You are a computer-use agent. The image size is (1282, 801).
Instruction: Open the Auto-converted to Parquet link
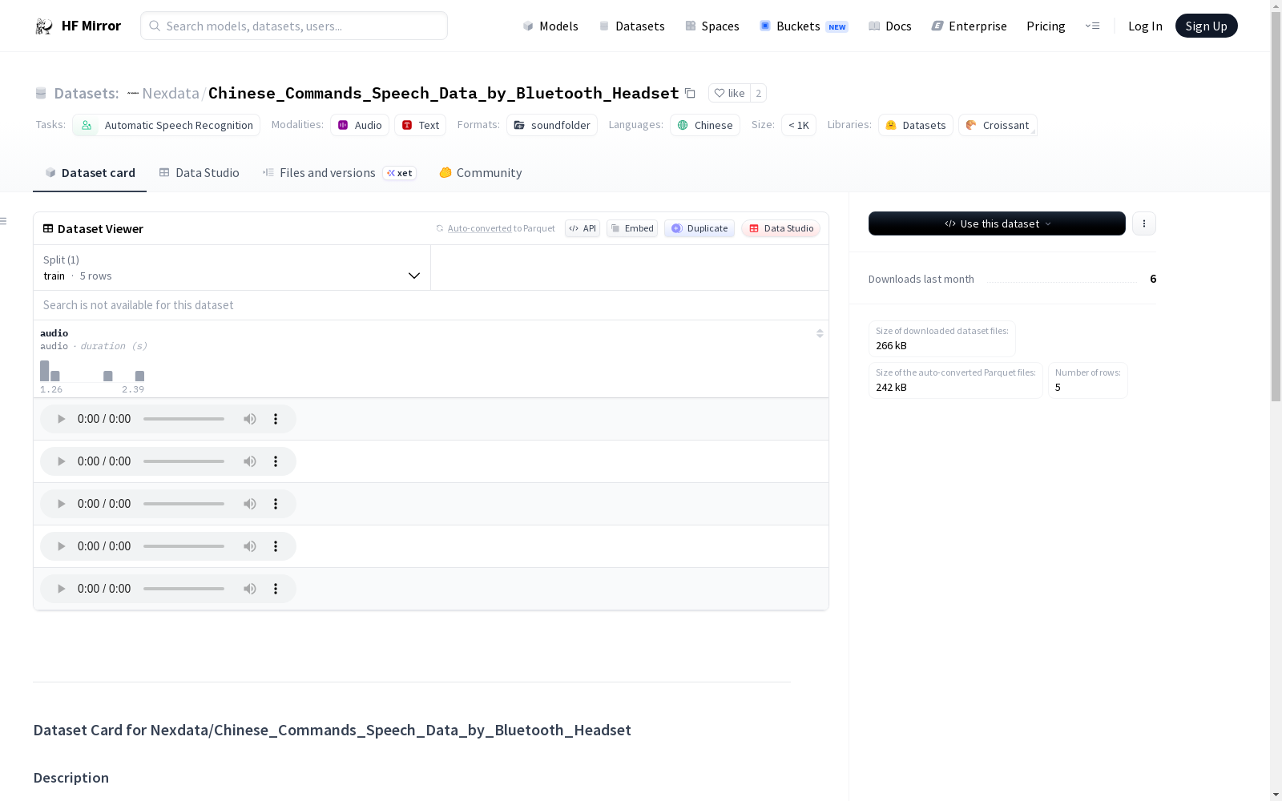[x=495, y=228]
